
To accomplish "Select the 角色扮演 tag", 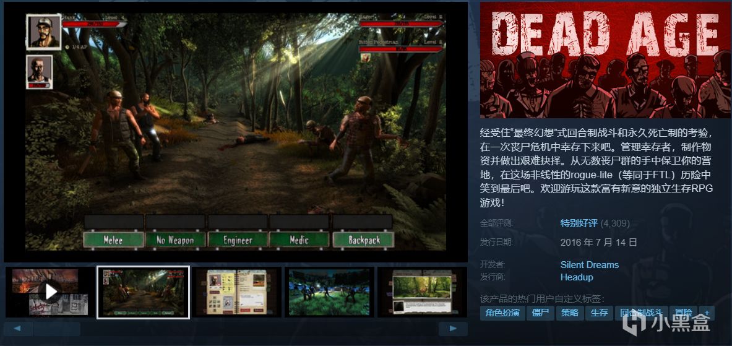I will tap(503, 313).
